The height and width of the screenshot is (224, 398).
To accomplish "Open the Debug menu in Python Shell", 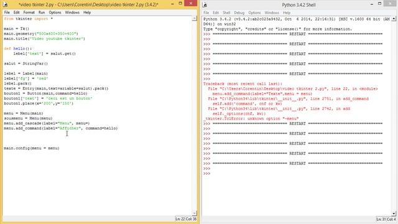I will (x=239, y=12).
